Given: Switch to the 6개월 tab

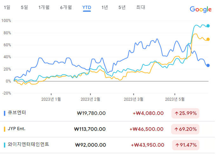Looking at the screenshot, I should pyautogui.click(x=66, y=7).
